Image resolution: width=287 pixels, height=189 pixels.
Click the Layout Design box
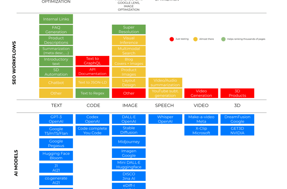[129, 83]
